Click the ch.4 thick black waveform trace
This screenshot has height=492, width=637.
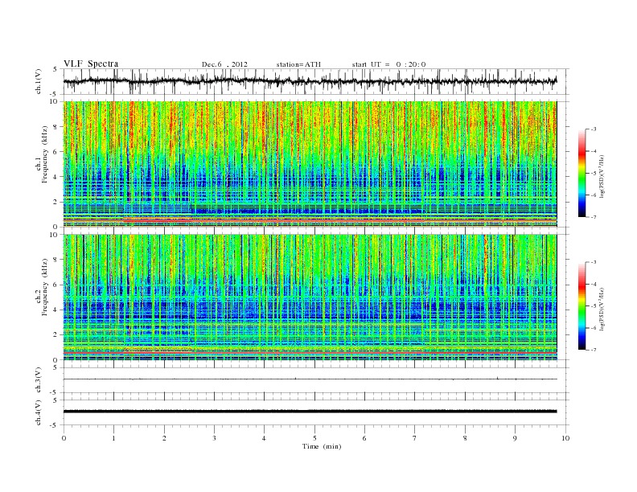point(310,412)
